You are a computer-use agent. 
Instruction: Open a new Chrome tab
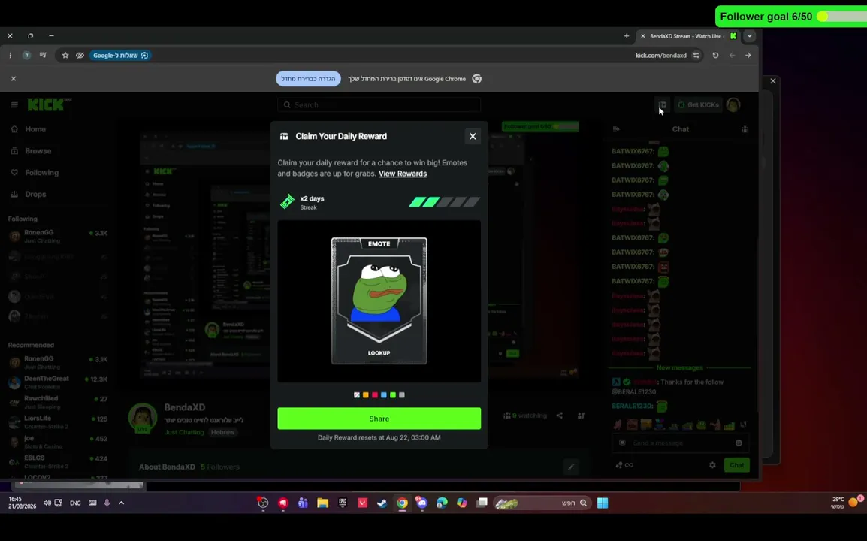pyautogui.click(x=627, y=36)
